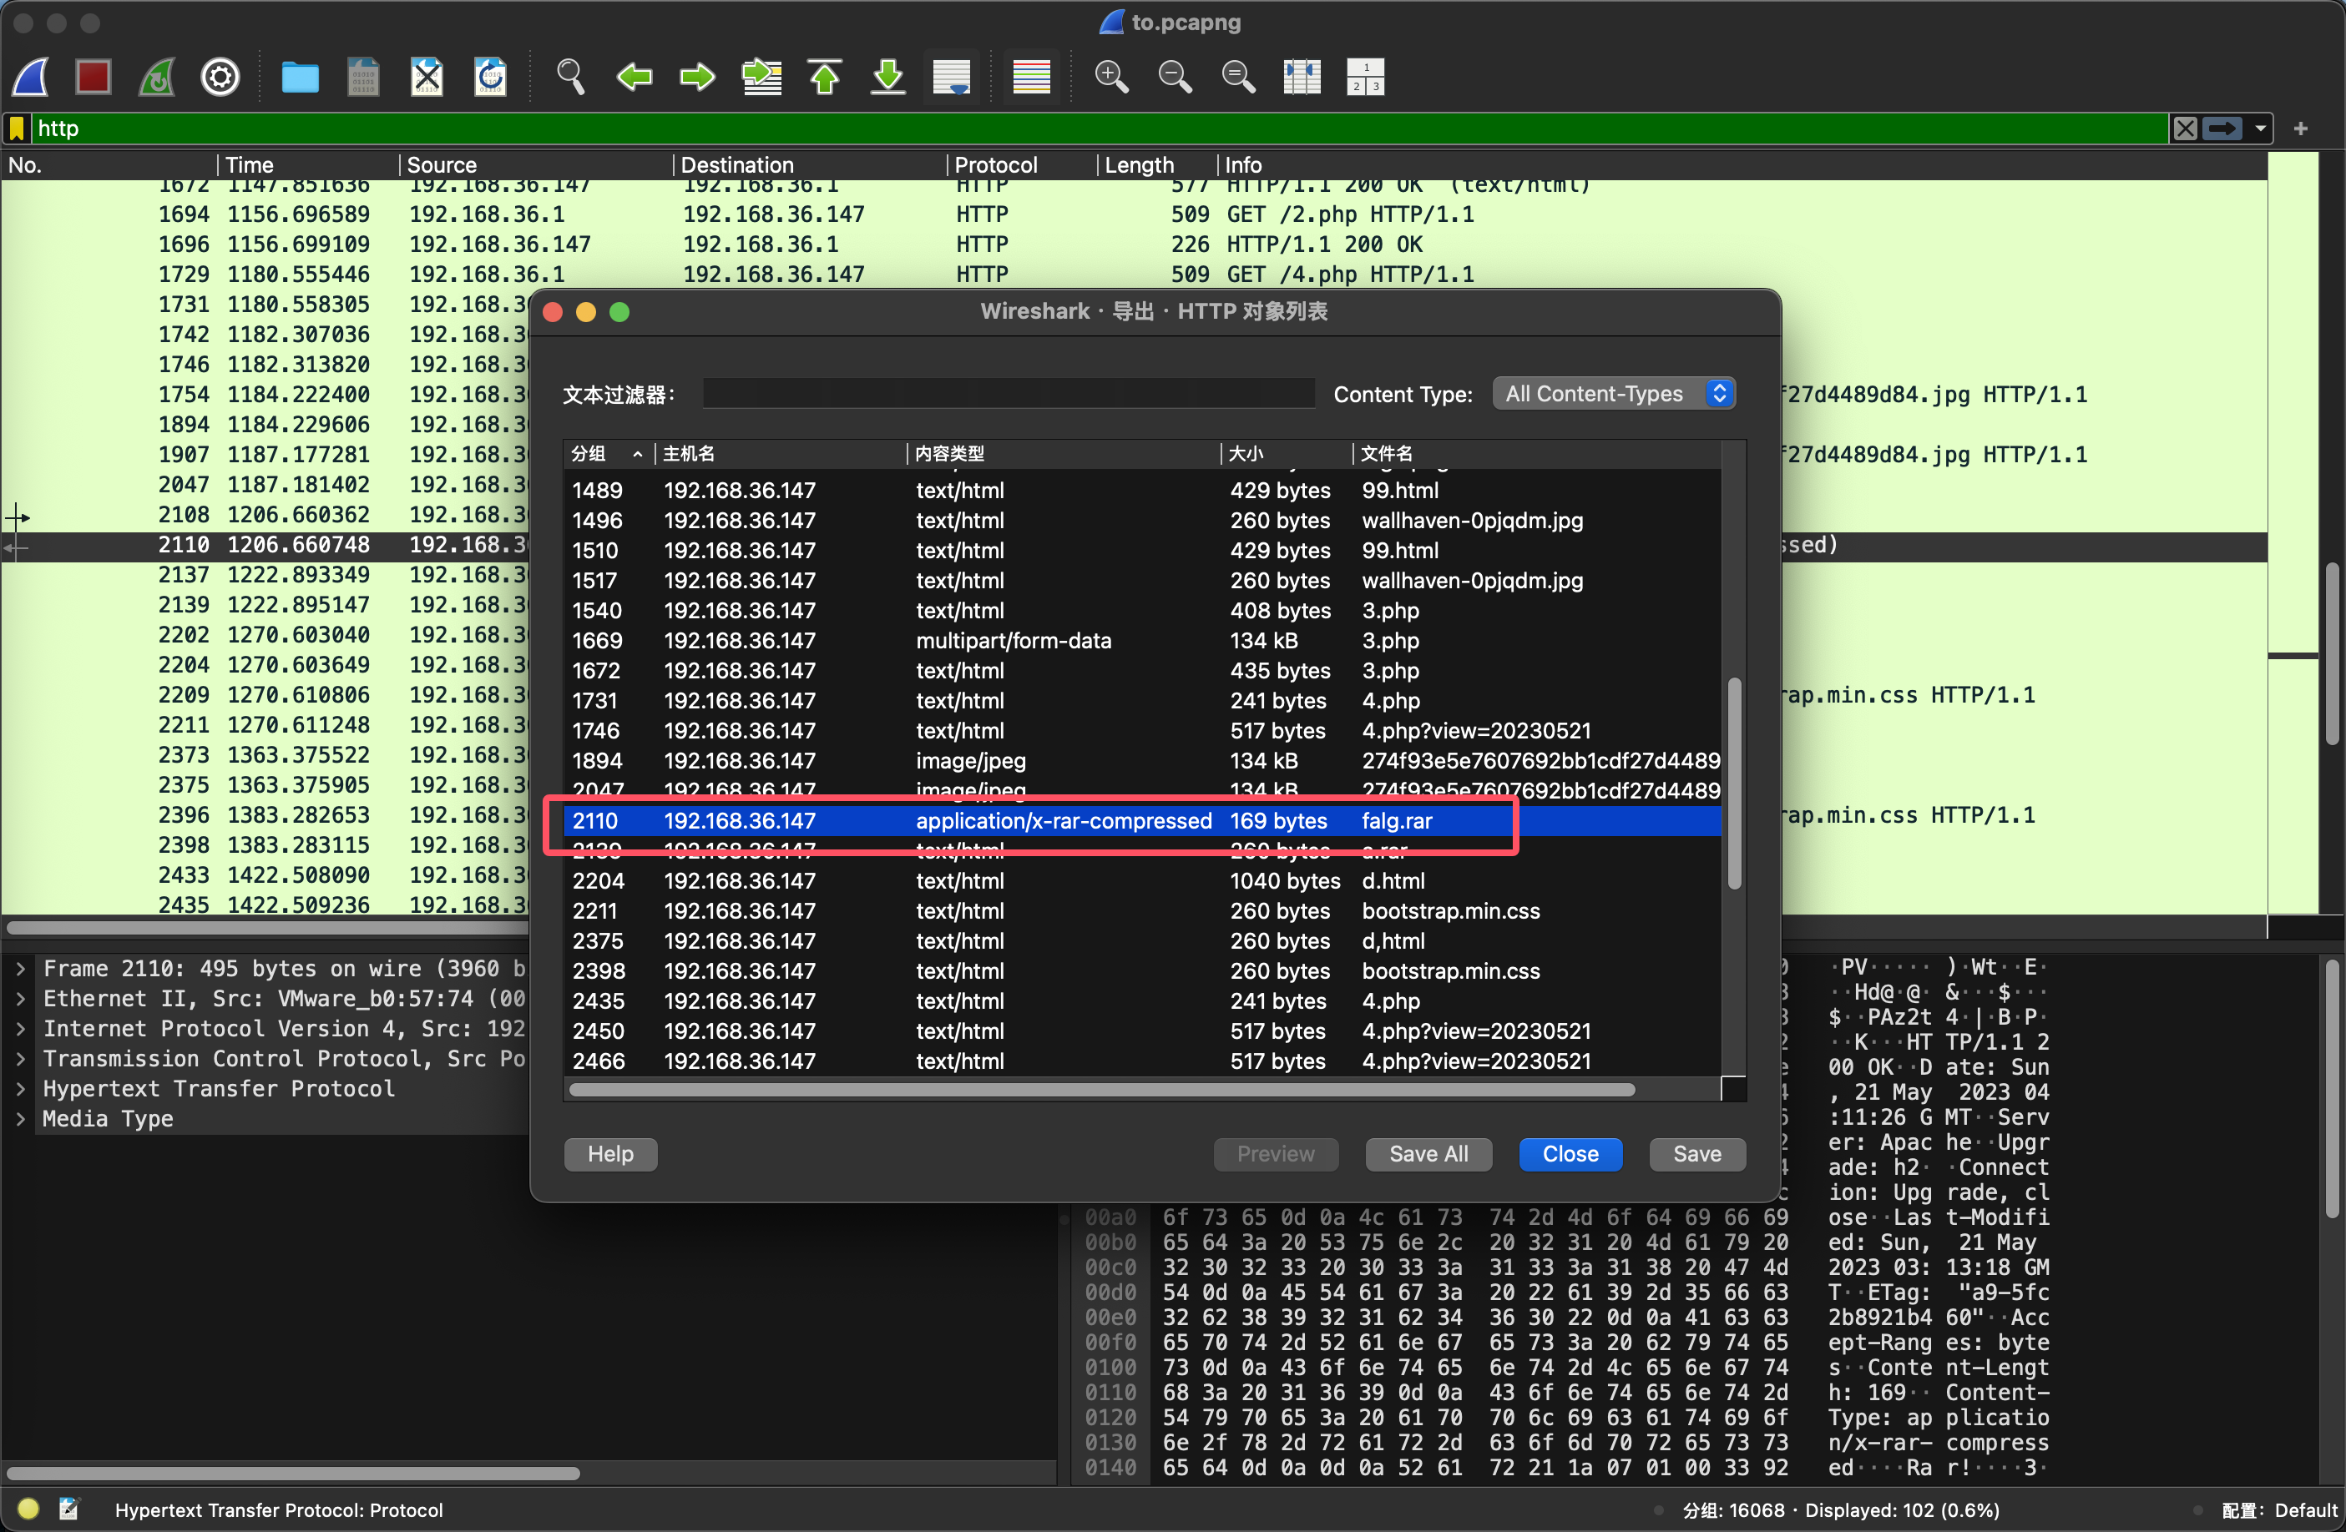Go to specified packet icon
Image resolution: width=2346 pixels, height=1532 pixels.
[761, 77]
